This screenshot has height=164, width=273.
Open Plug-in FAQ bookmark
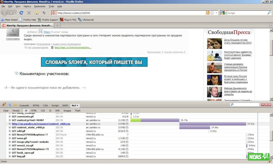click(x=68, y=20)
